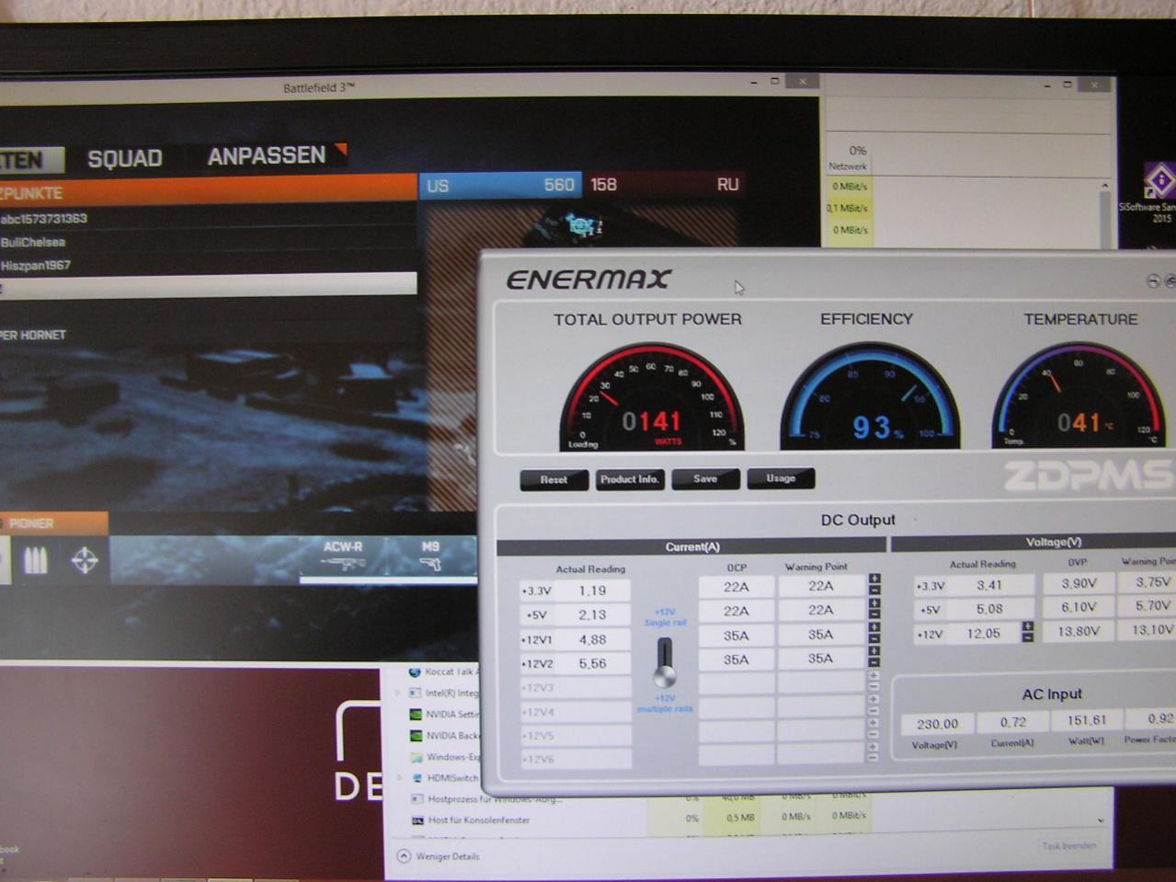Open Product Info. in Enermax window

point(630,479)
